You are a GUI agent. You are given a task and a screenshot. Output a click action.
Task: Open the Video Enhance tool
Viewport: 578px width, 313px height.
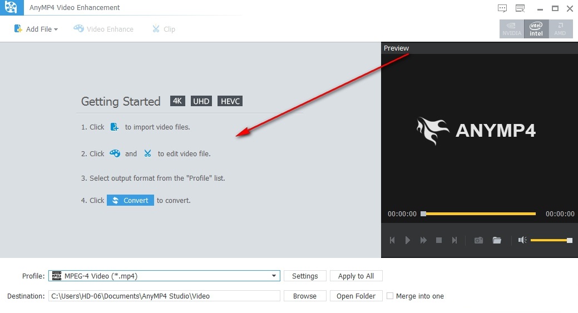[x=103, y=29]
